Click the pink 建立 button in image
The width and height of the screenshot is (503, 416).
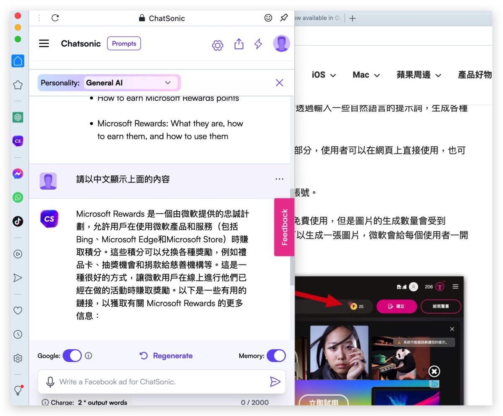(x=396, y=306)
